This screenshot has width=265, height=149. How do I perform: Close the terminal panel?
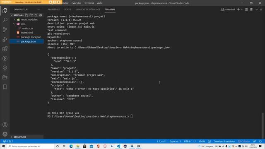(x=261, y=10)
